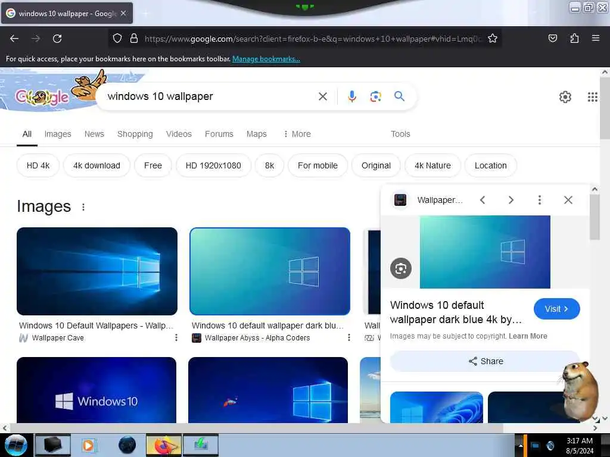
Task: Select the All results tab
Action: coord(27,134)
